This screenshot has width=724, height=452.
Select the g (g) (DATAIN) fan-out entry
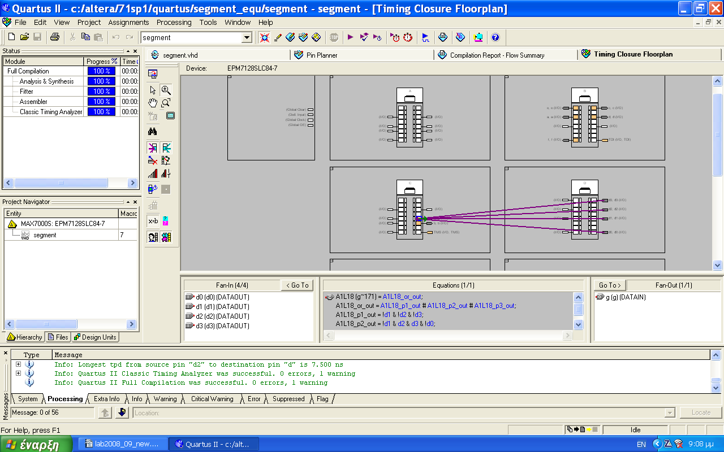621,297
